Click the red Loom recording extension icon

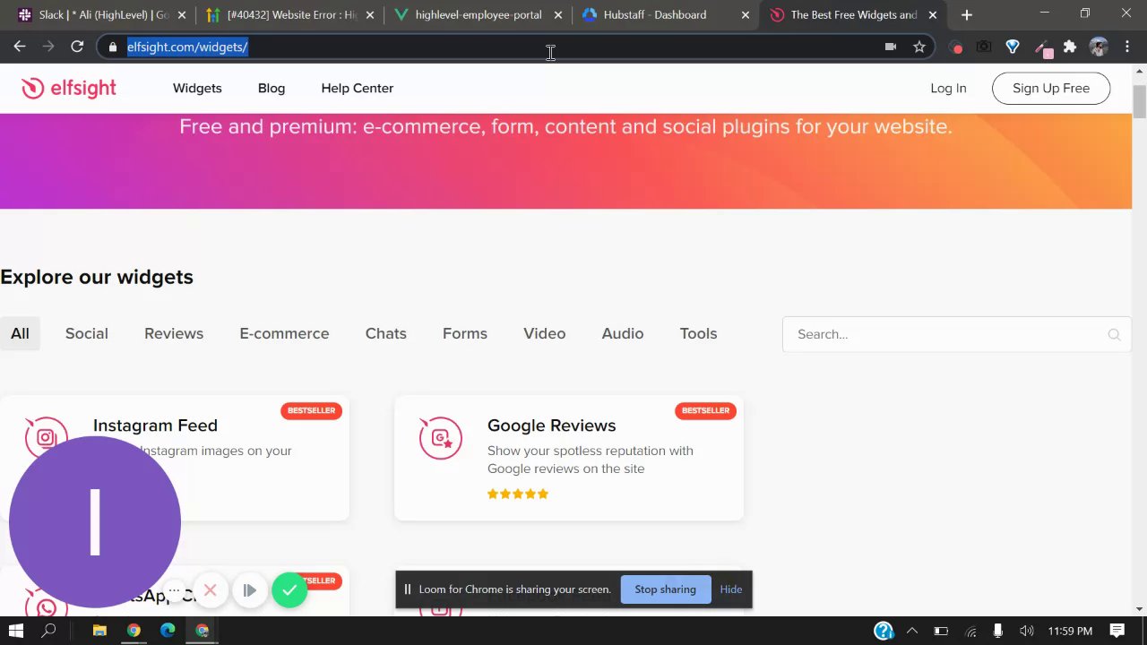(957, 47)
